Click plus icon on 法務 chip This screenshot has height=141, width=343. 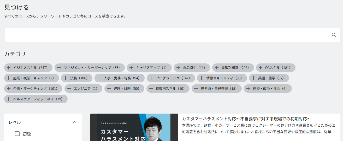[66, 78]
